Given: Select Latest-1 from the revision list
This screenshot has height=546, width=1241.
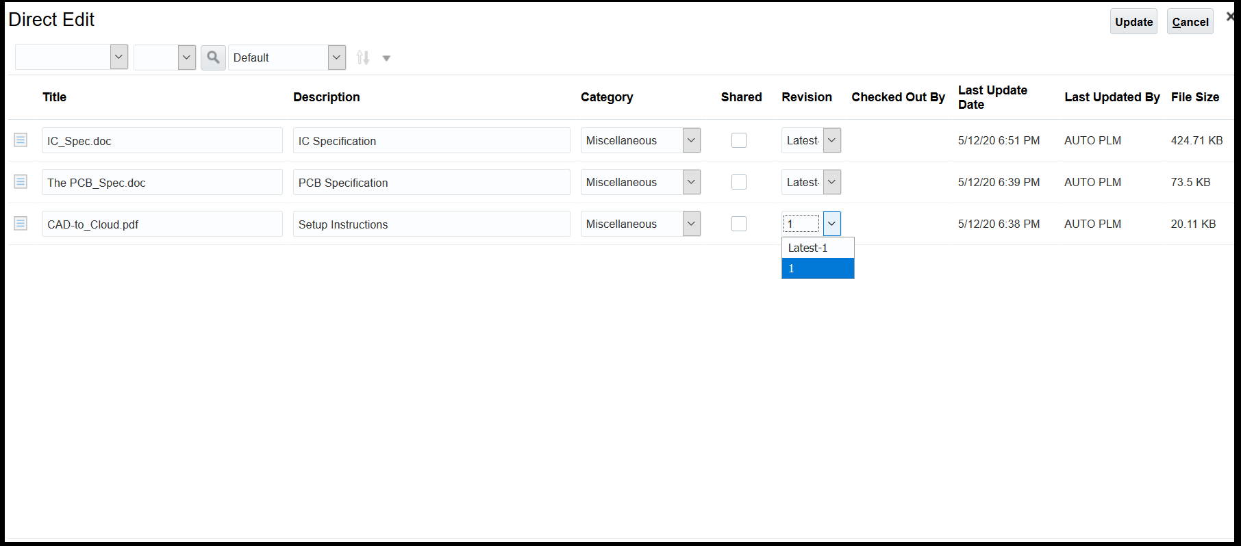Looking at the screenshot, I should click(x=818, y=248).
